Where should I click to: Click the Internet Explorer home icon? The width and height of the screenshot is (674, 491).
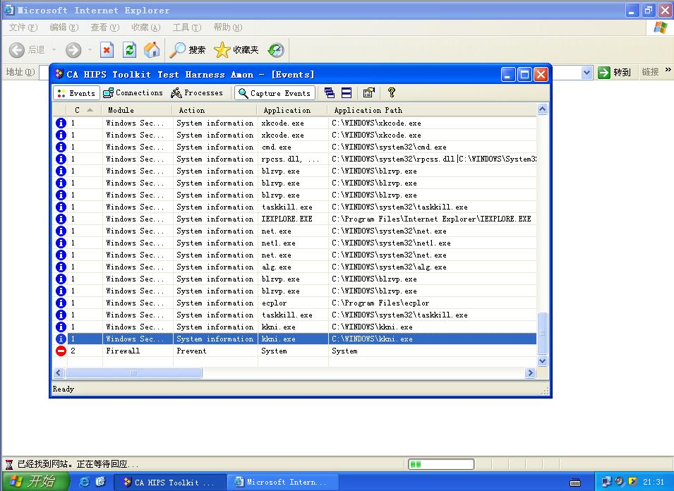tap(152, 49)
